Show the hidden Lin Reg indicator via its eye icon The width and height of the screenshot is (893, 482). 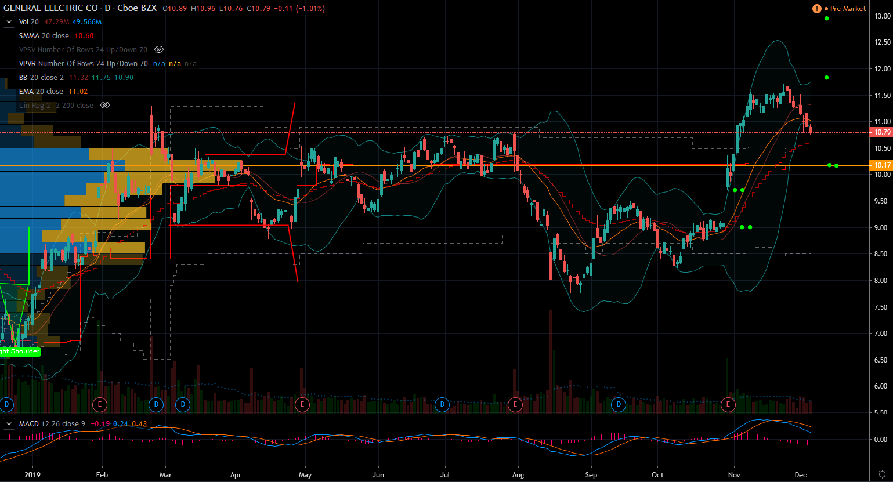pos(105,106)
